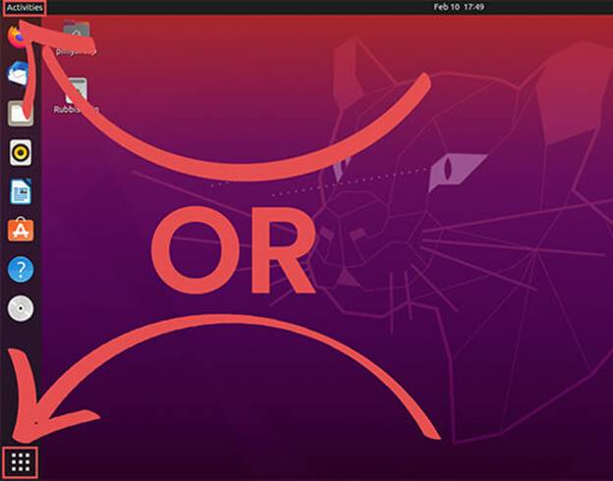Open the Files manager dock icon
The height and width of the screenshot is (481, 613).
pyautogui.click(x=21, y=113)
